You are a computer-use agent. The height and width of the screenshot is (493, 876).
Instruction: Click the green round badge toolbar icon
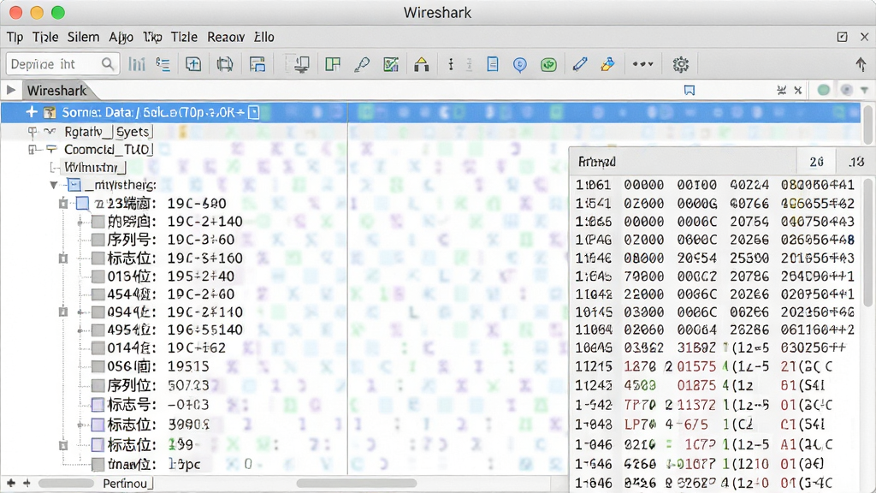click(x=548, y=65)
